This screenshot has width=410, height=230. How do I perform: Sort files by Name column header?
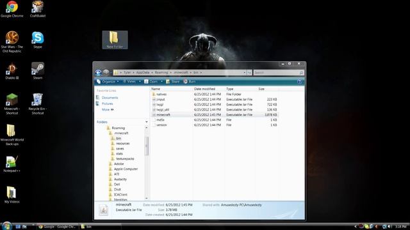171,89
